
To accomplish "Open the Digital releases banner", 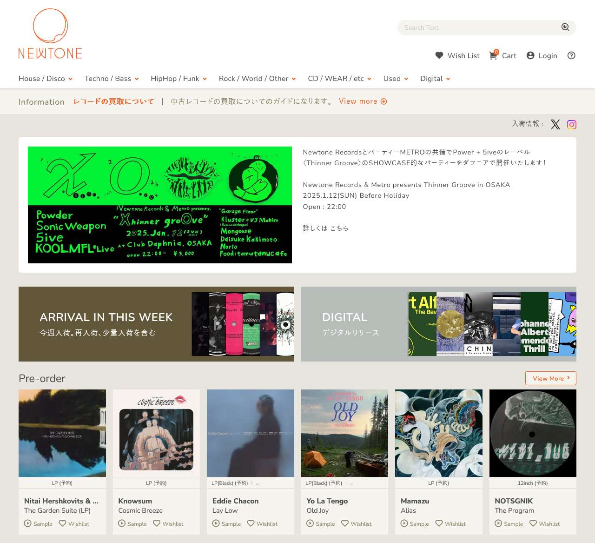I will click(x=439, y=324).
